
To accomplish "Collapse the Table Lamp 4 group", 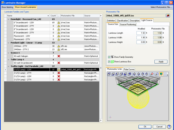I will (x=8, y=60).
